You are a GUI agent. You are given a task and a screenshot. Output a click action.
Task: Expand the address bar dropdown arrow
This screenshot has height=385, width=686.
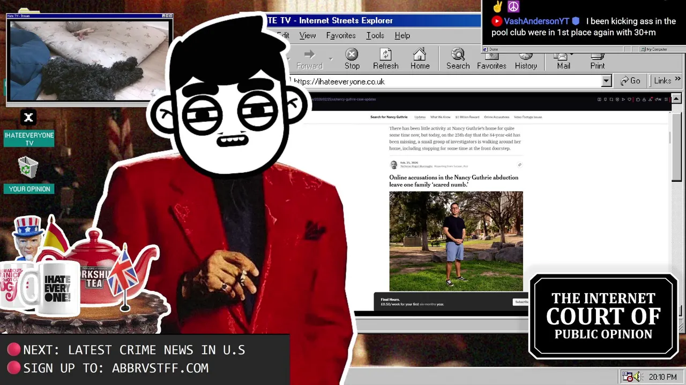point(606,81)
